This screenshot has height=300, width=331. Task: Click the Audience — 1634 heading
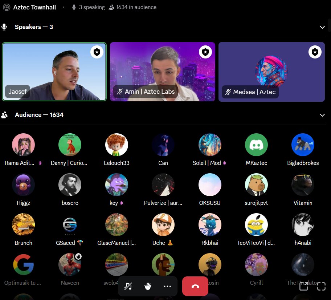pos(39,115)
